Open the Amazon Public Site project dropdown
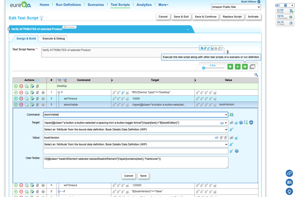295x197 pixels. 236,7
